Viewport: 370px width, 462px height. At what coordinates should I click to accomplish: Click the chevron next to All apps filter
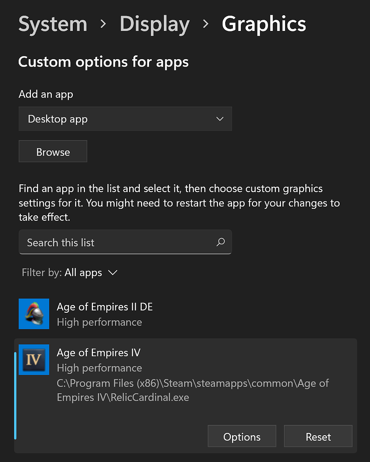(x=113, y=273)
